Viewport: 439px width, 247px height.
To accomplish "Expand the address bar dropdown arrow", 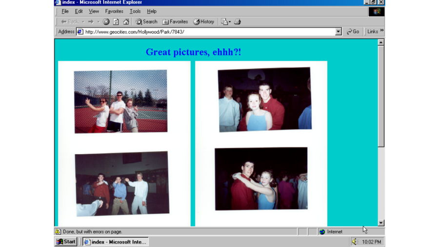I will point(339,32).
